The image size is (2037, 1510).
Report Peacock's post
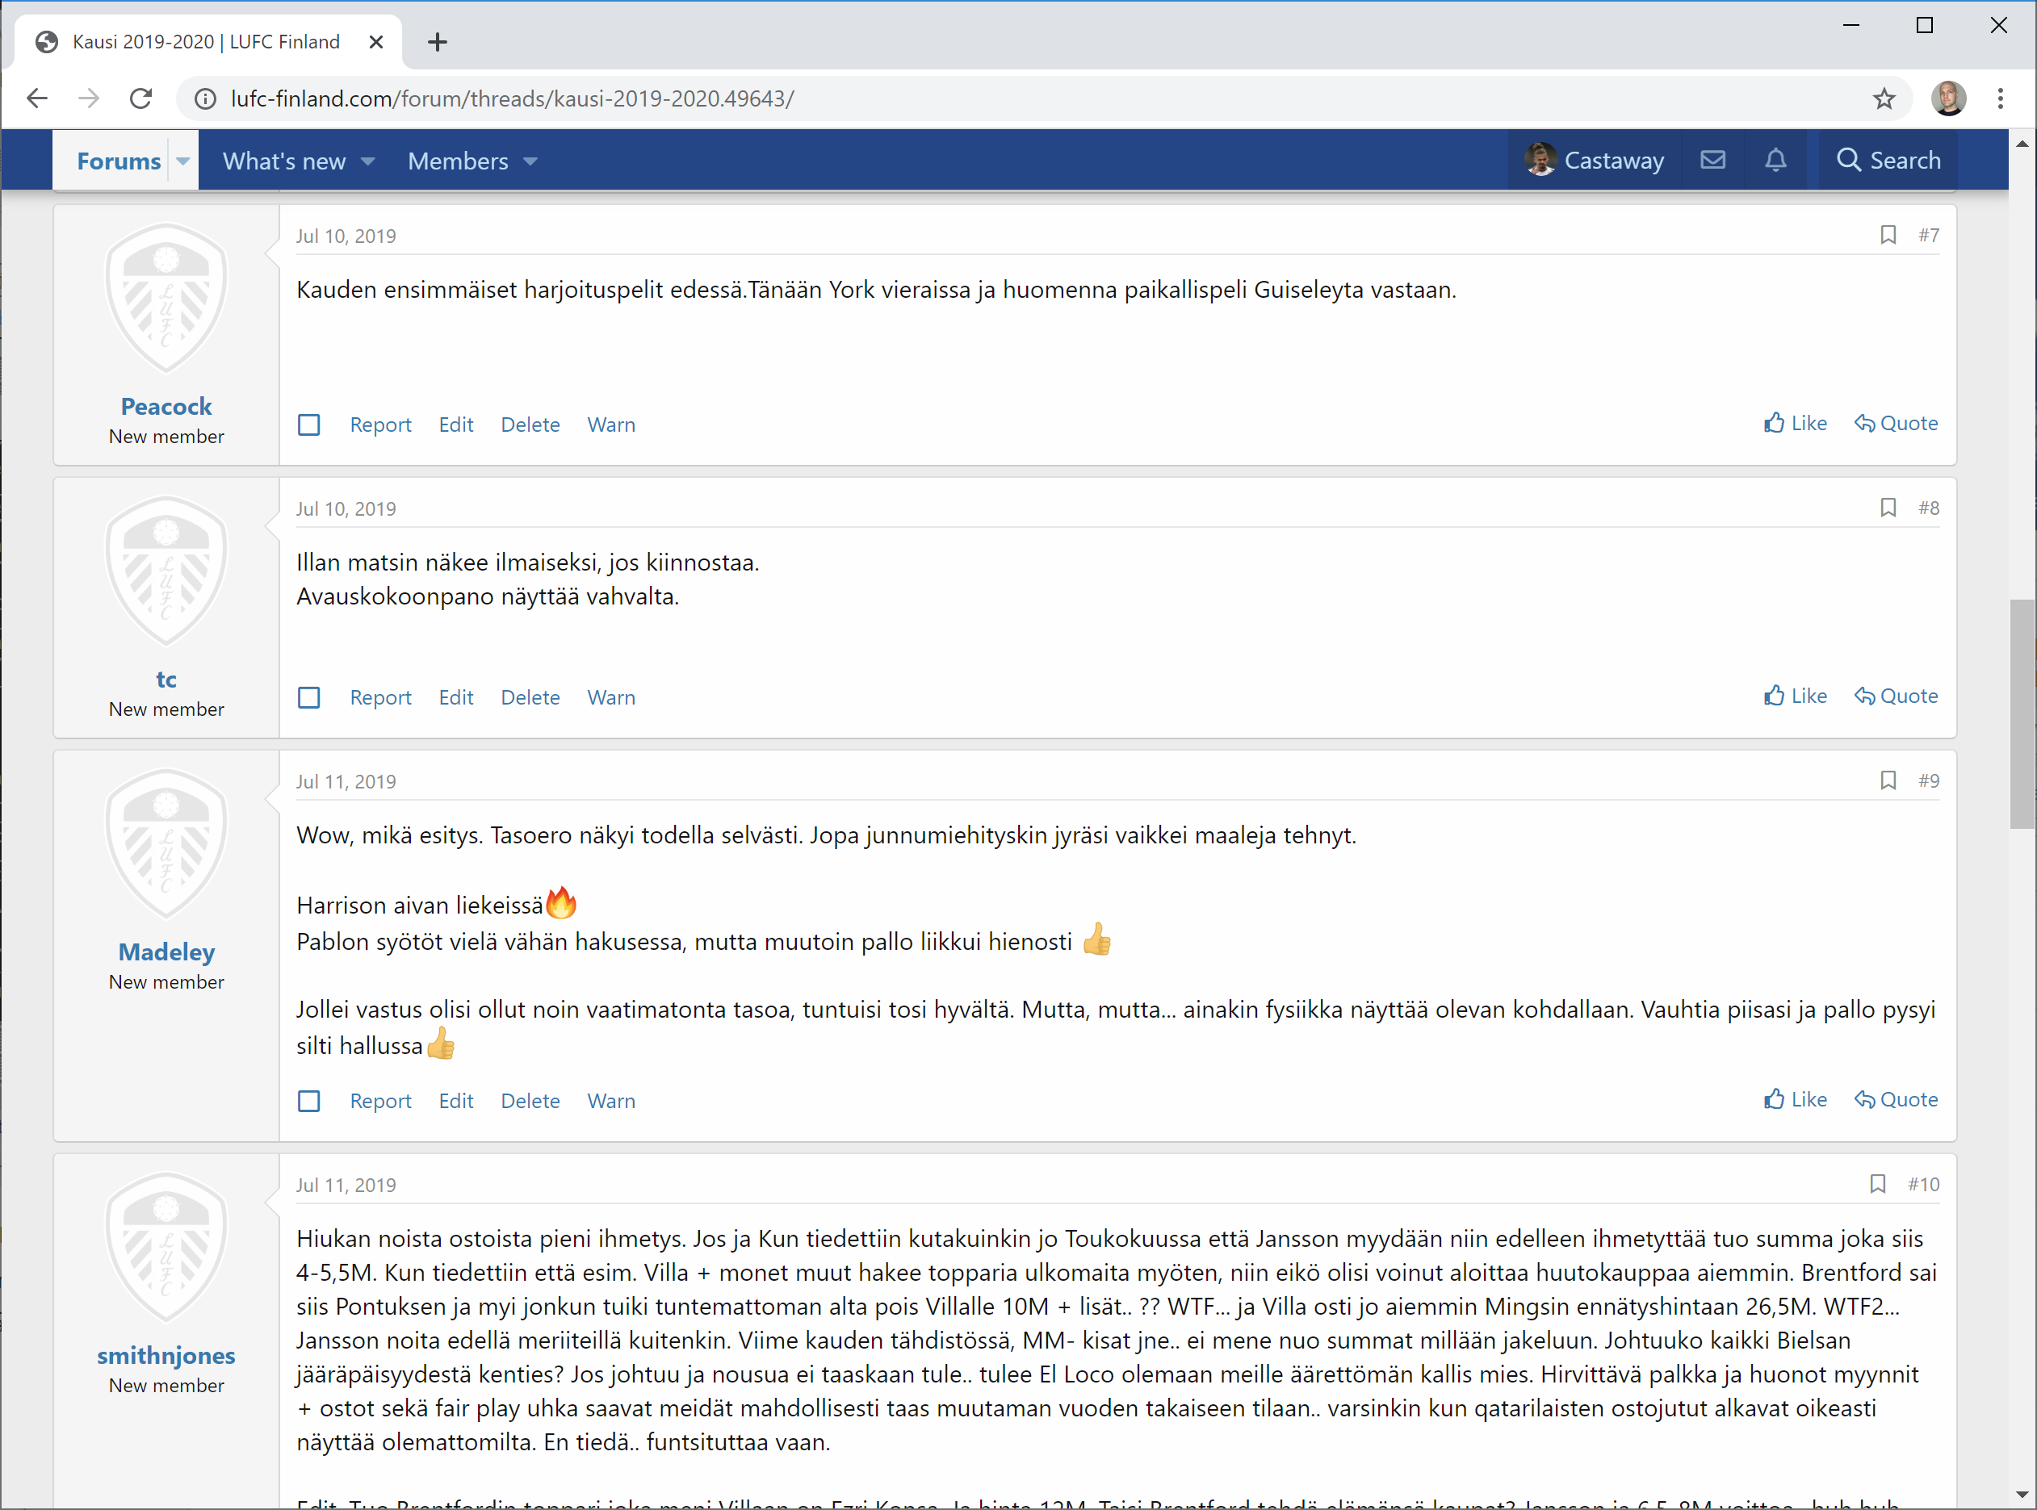[x=380, y=425]
